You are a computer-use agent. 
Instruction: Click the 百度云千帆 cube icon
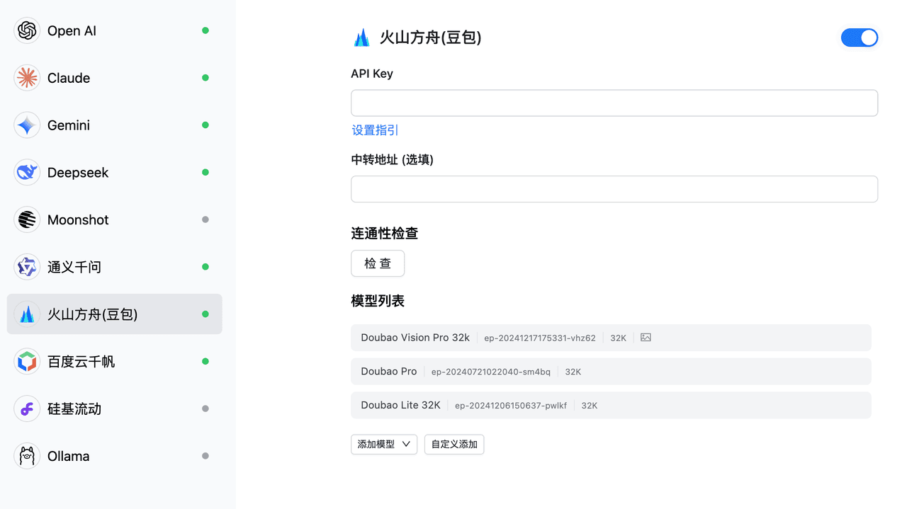tap(27, 362)
